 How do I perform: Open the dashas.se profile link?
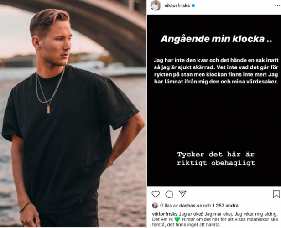(190, 206)
